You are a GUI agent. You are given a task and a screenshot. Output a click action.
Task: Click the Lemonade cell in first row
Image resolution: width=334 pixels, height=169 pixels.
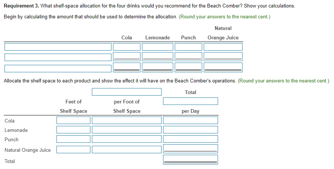158,47
